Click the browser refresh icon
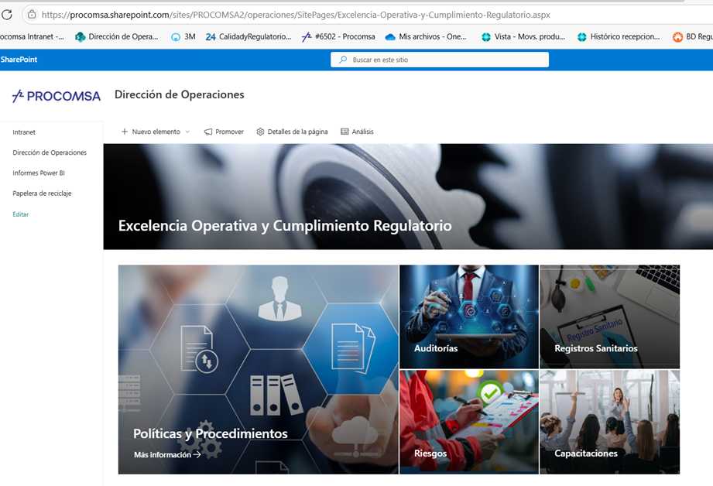 pos(8,15)
